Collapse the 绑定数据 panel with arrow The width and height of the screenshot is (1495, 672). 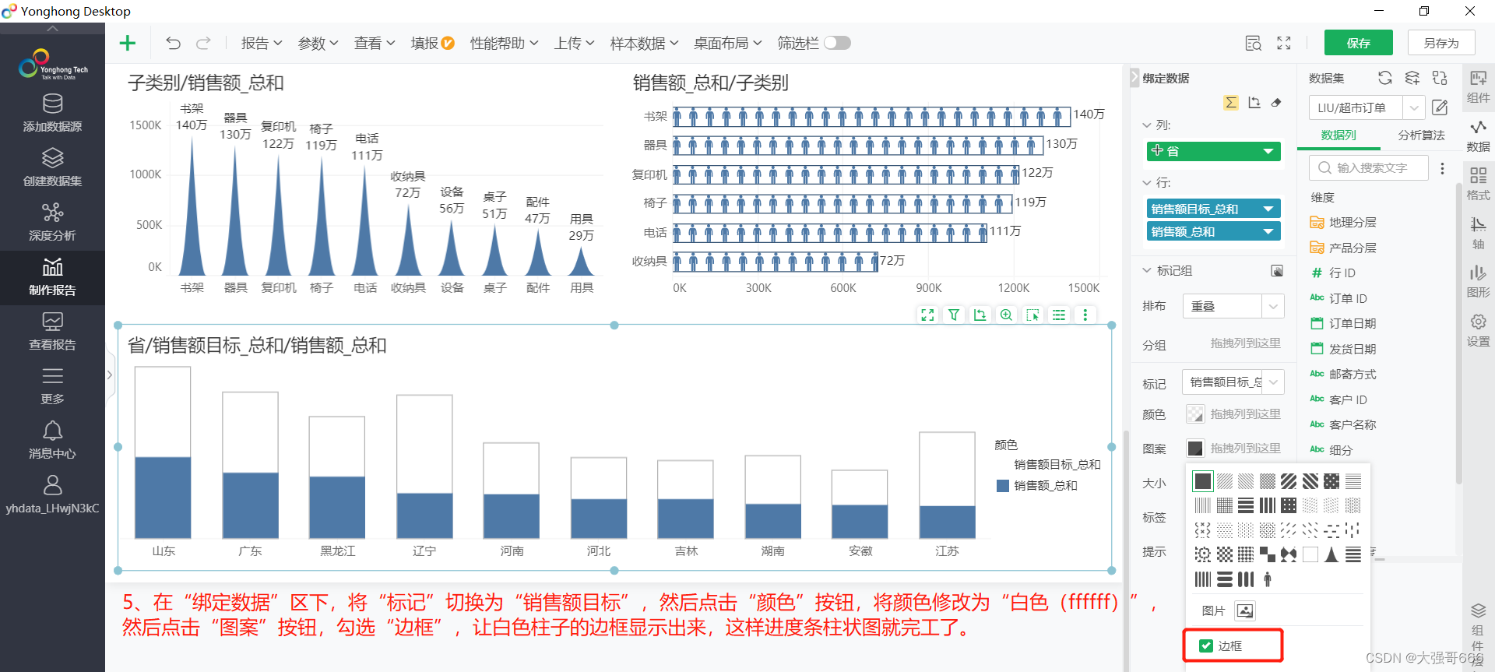click(x=1134, y=78)
